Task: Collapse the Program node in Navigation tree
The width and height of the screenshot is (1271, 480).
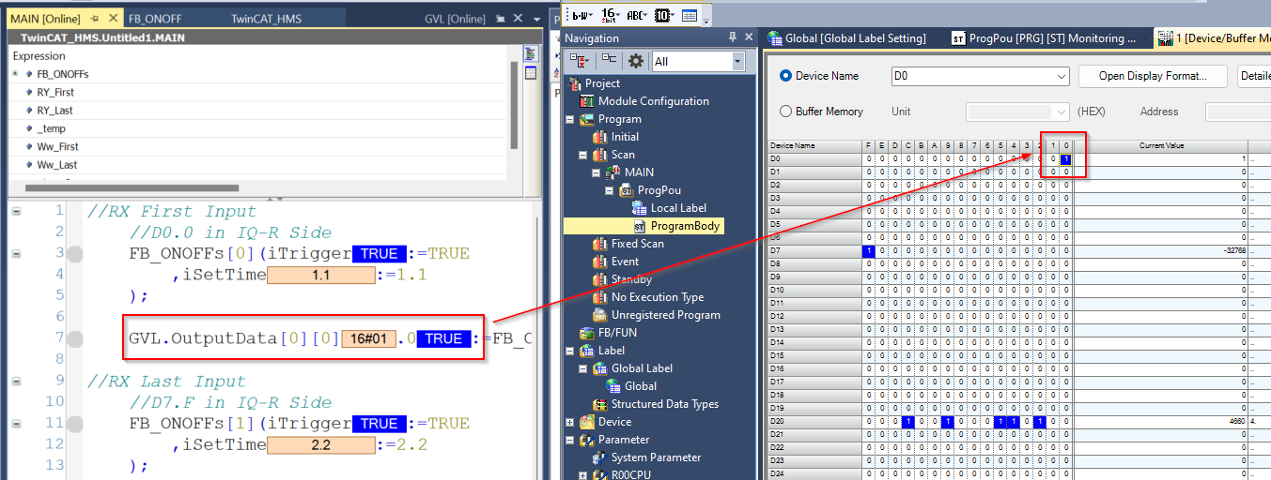Action: click(569, 119)
